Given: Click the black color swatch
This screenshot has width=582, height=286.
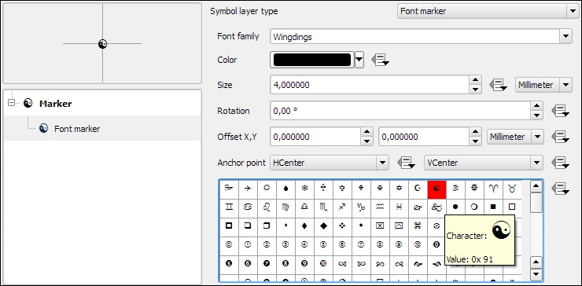Looking at the screenshot, I should (312, 60).
